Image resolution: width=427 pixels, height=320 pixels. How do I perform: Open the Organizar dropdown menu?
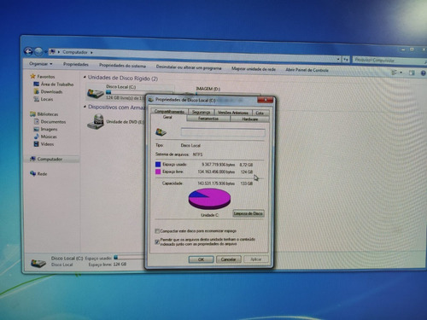click(x=41, y=64)
